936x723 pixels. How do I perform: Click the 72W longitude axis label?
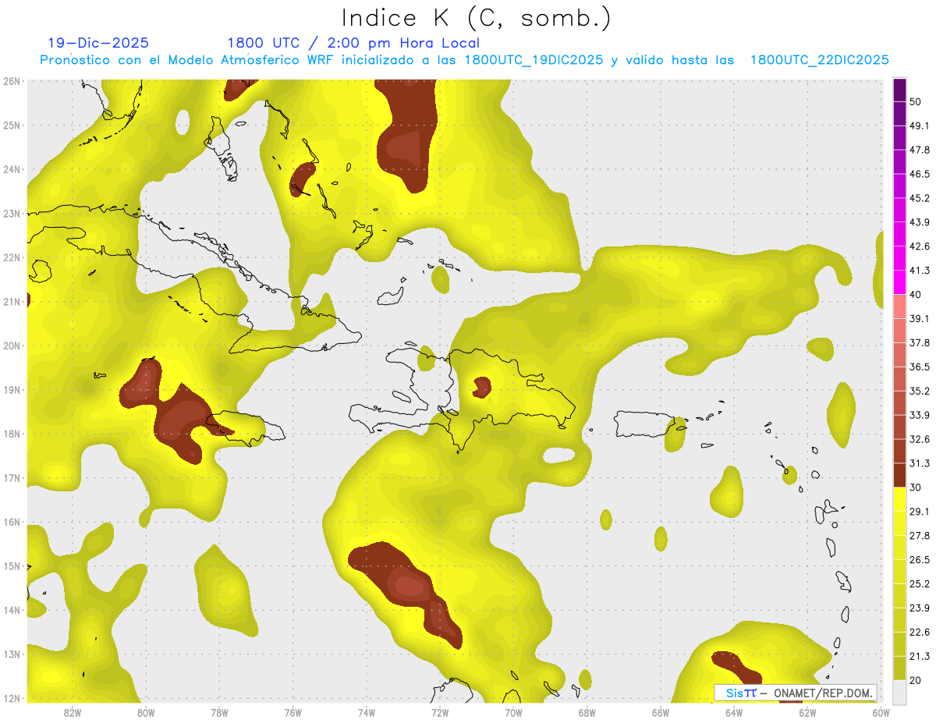tap(440, 712)
